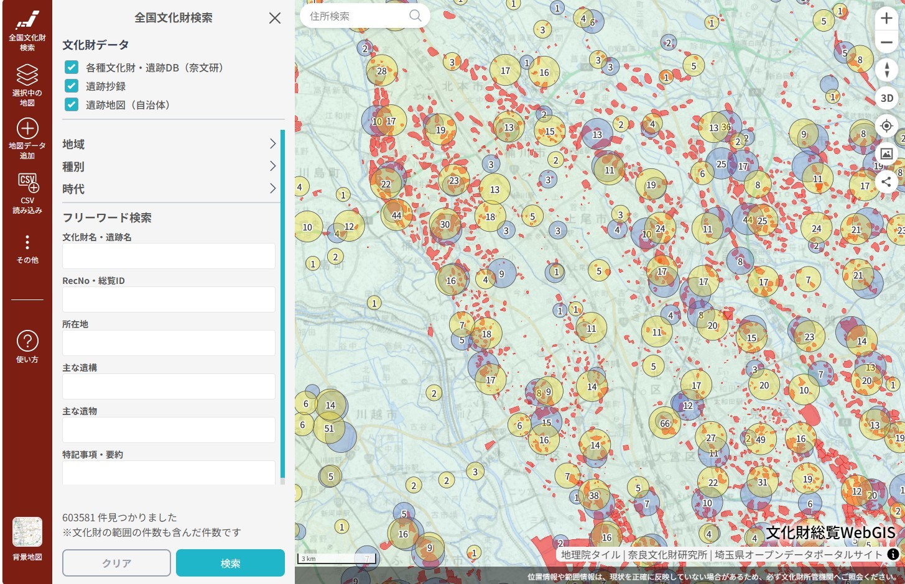The image size is (905, 584).
Task: Click the 主な遺構 input field
Action: (169, 386)
